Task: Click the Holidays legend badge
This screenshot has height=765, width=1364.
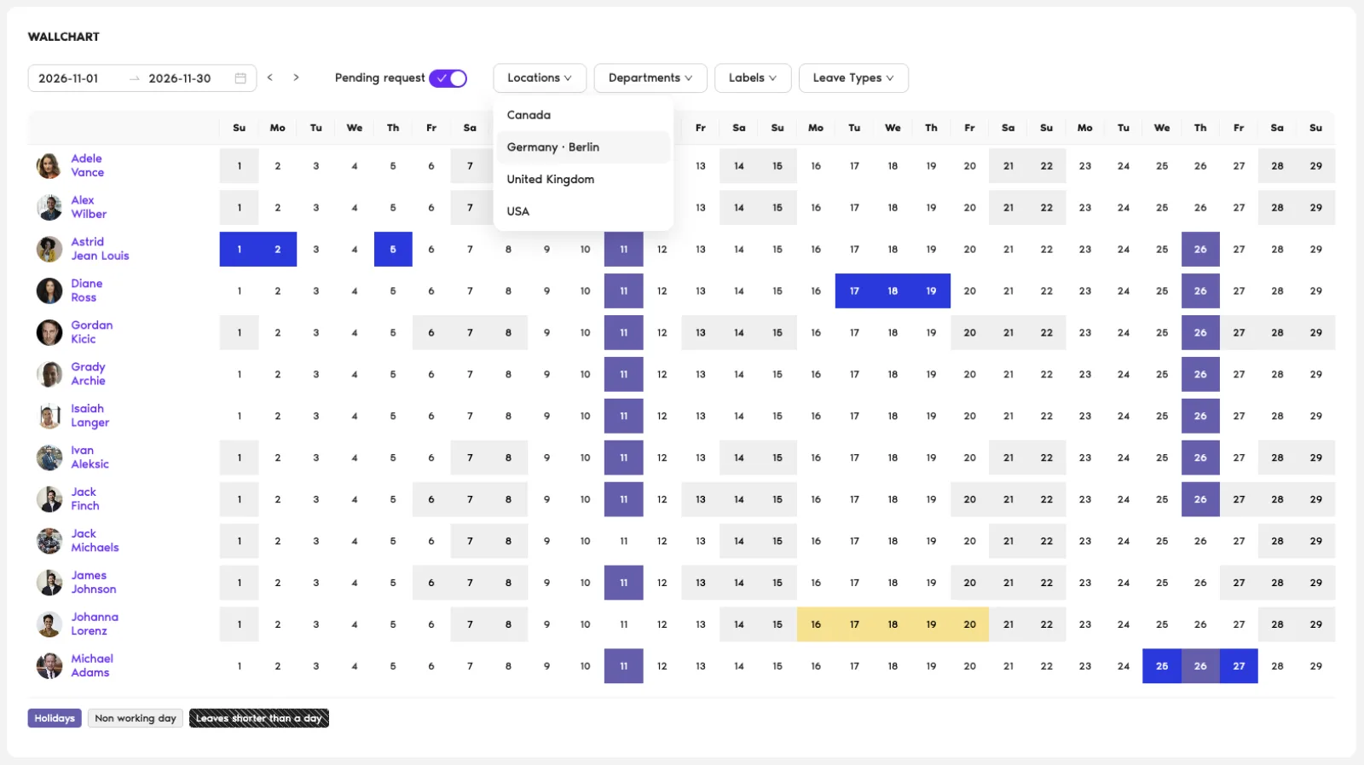Action: 55,718
